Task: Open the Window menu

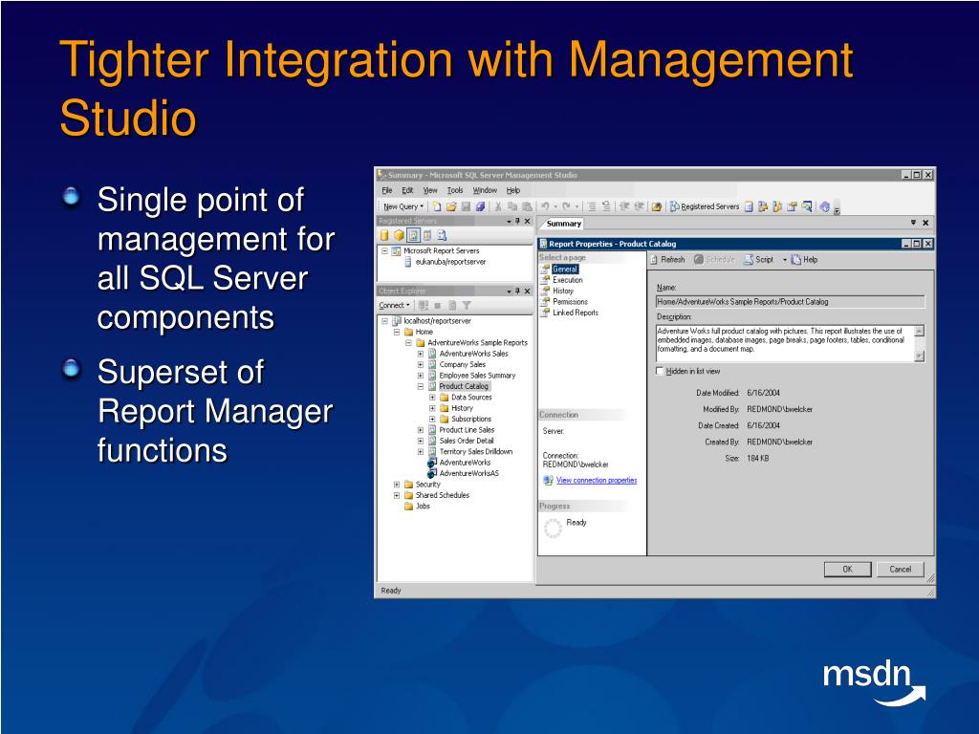Action: 485,190
